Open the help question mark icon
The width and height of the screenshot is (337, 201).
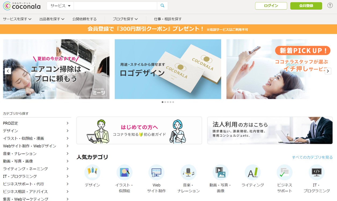tap(330, 6)
